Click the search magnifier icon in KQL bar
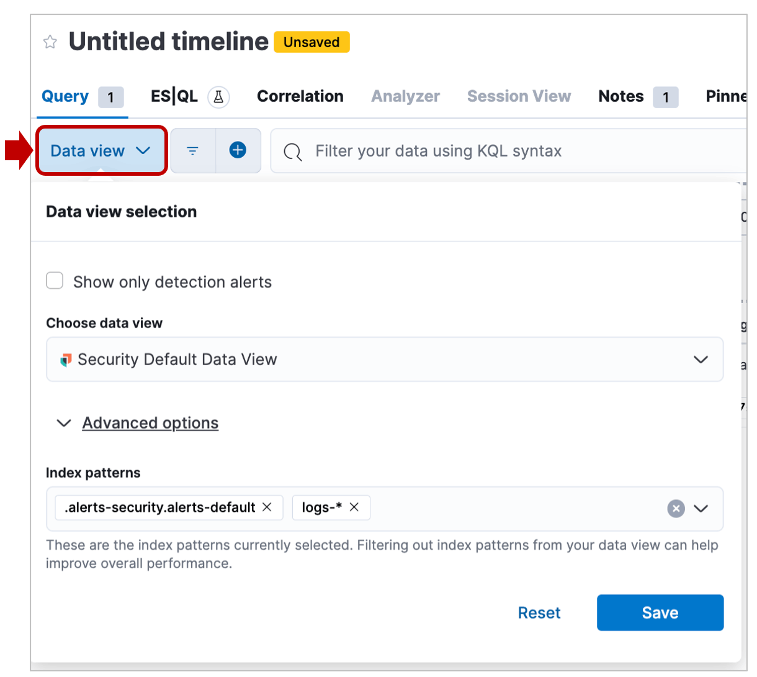The image size is (757, 677). click(293, 152)
